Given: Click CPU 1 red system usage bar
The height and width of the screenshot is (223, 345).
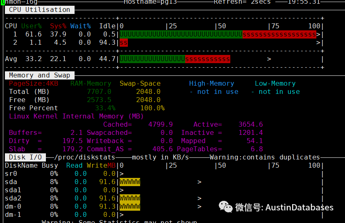Looking at the screenshot, I should (x=279, y=34).
